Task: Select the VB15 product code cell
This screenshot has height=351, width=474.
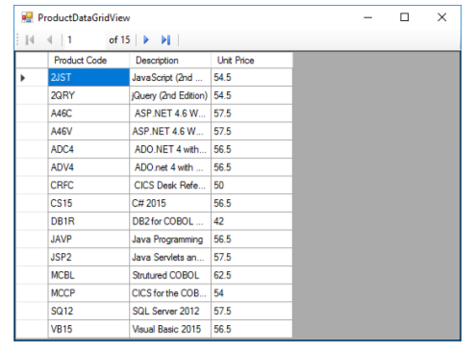Action: [88, 329]
